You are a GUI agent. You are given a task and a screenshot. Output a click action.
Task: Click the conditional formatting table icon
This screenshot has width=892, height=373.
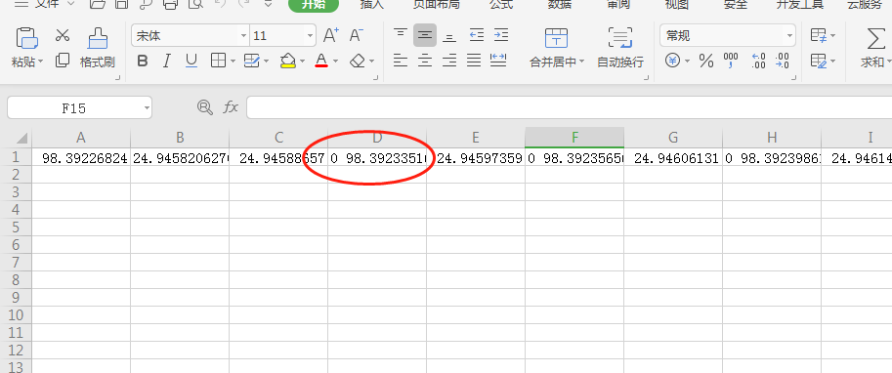819,35
